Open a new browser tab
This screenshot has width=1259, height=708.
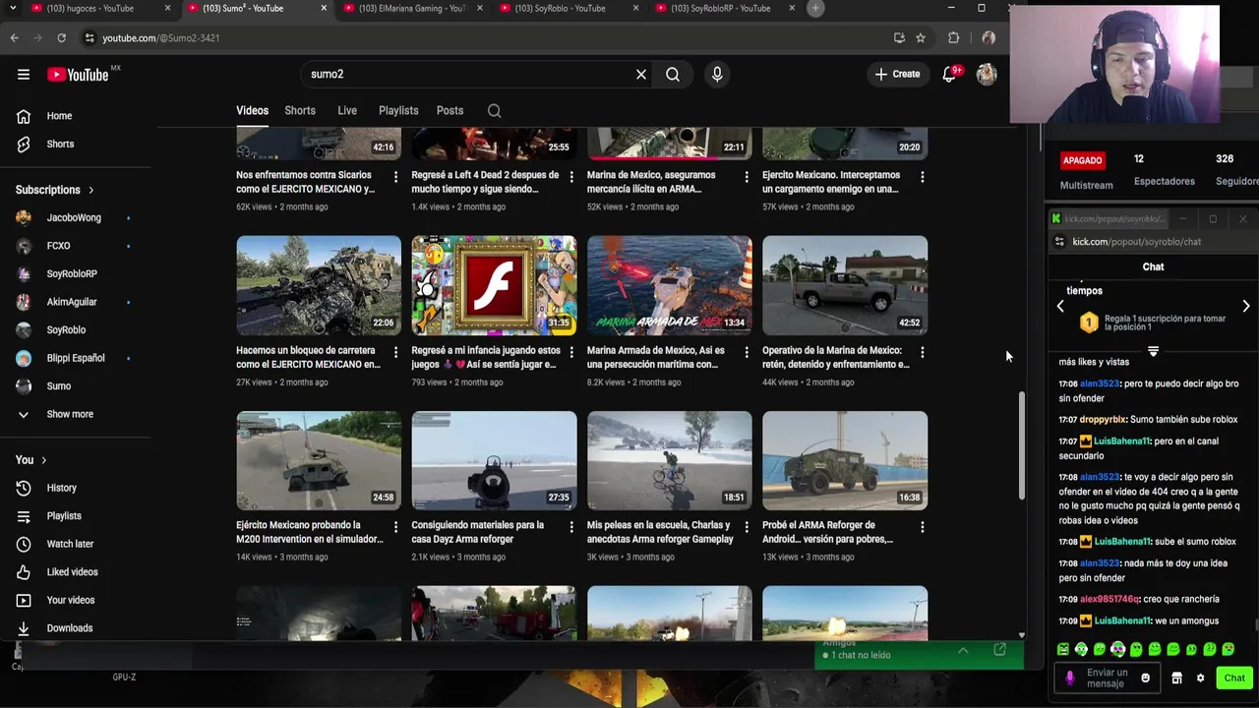tap(814, 8)
